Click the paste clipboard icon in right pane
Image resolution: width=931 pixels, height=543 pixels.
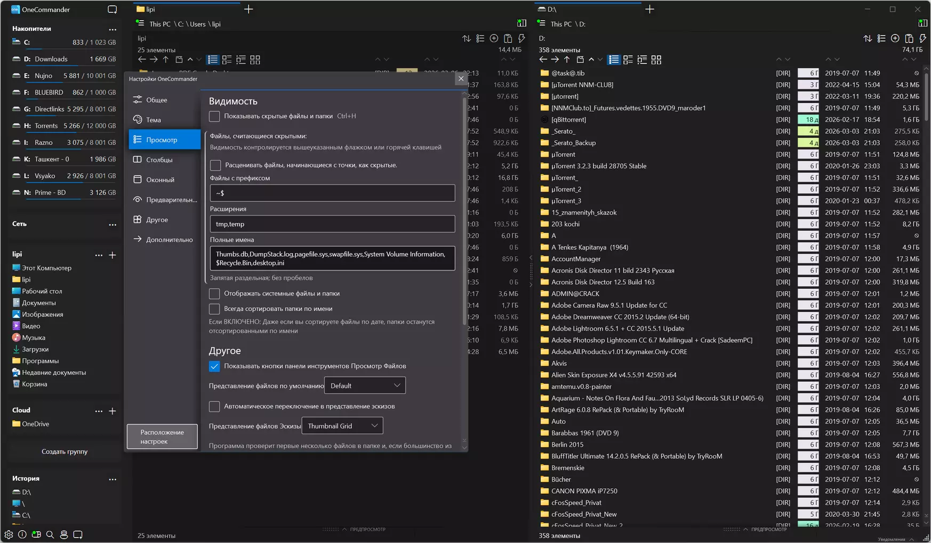(x=909, y=38)
